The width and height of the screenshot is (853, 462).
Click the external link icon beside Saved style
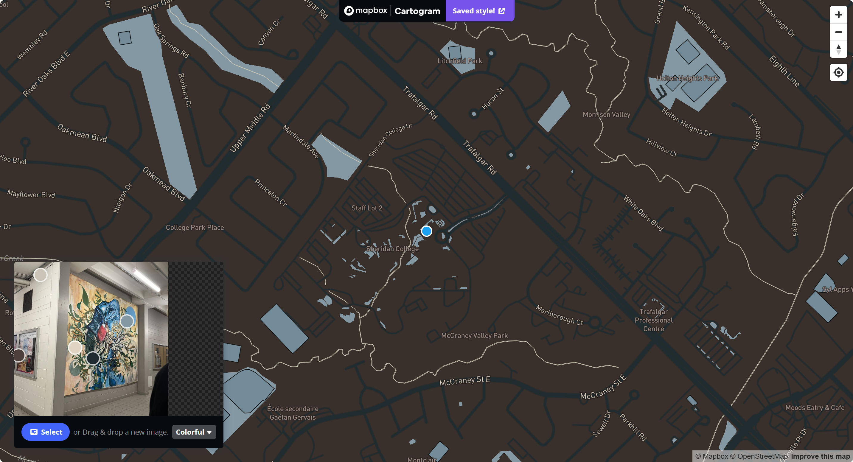tap(502, 11)
